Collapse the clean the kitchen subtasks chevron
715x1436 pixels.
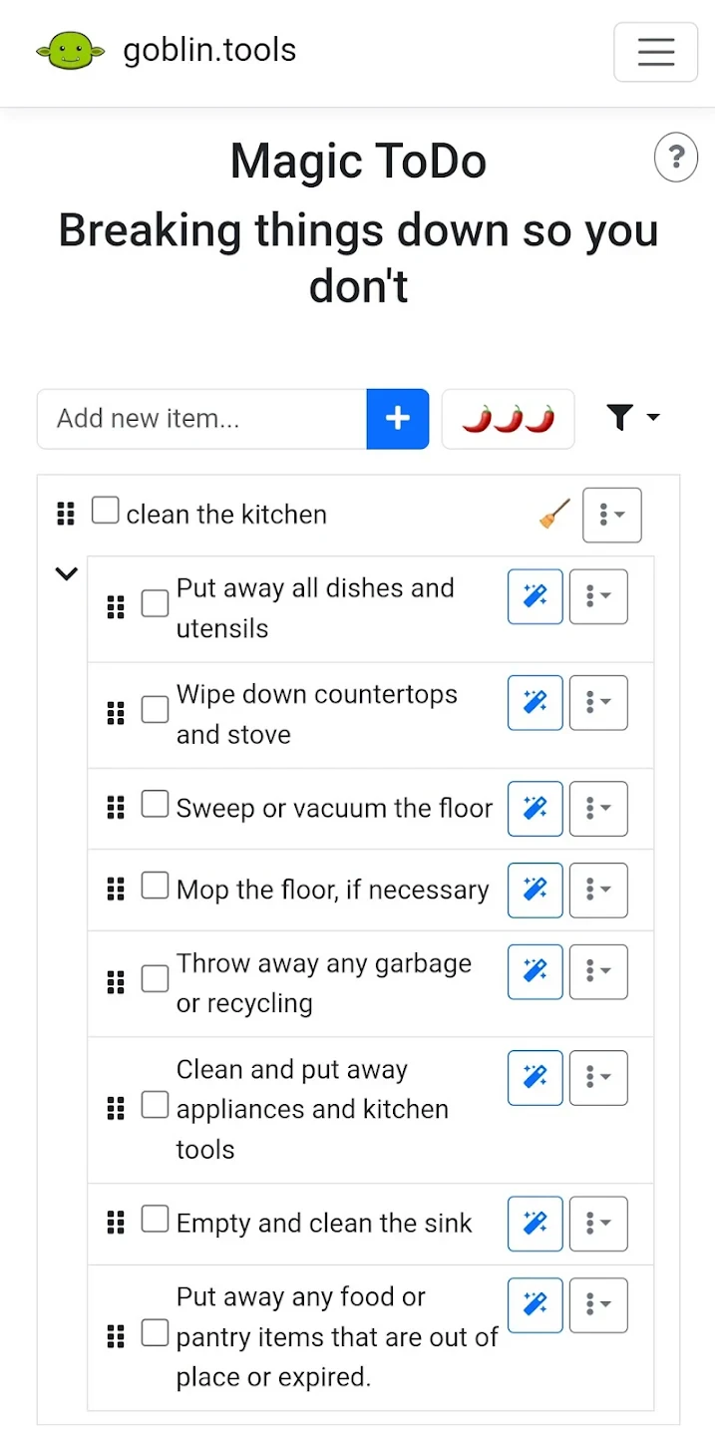[x=66, y=573]
